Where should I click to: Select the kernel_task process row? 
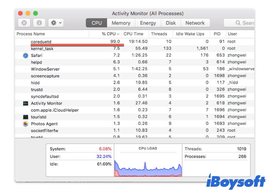(x=135, y=48)
